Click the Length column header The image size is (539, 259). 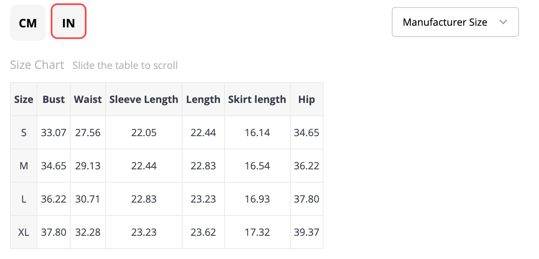(x=203, y=99)
